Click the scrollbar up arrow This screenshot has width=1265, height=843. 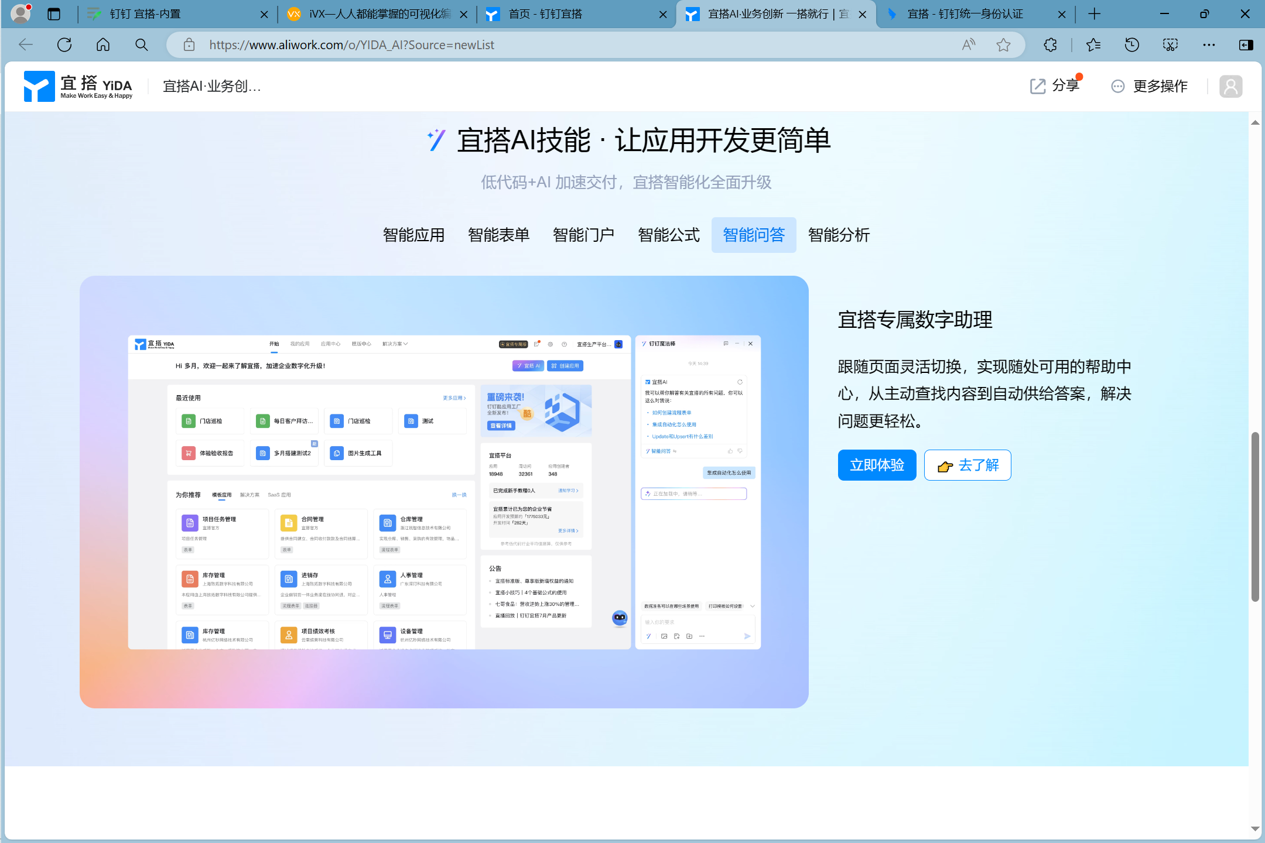[x=1255, y=122]
